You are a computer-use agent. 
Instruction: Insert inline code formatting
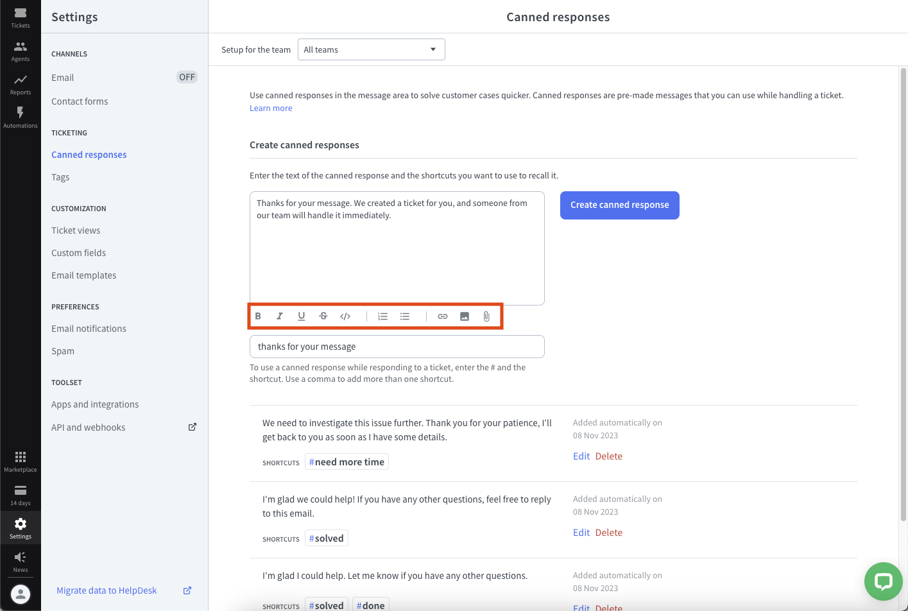pyautogui.click(x=345, y=316)
